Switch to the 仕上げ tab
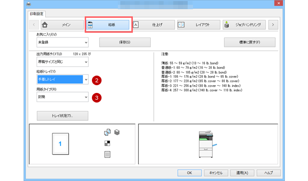The width and height of the screenshot is (308, 181). tap(154, 25)
